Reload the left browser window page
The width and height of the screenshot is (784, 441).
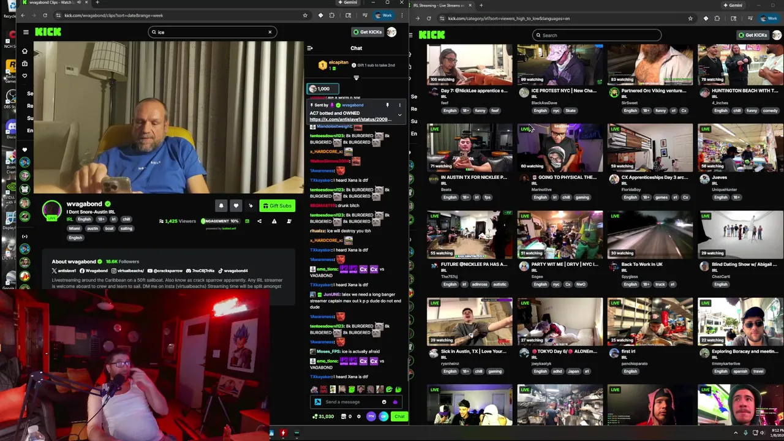pos(45,15)
